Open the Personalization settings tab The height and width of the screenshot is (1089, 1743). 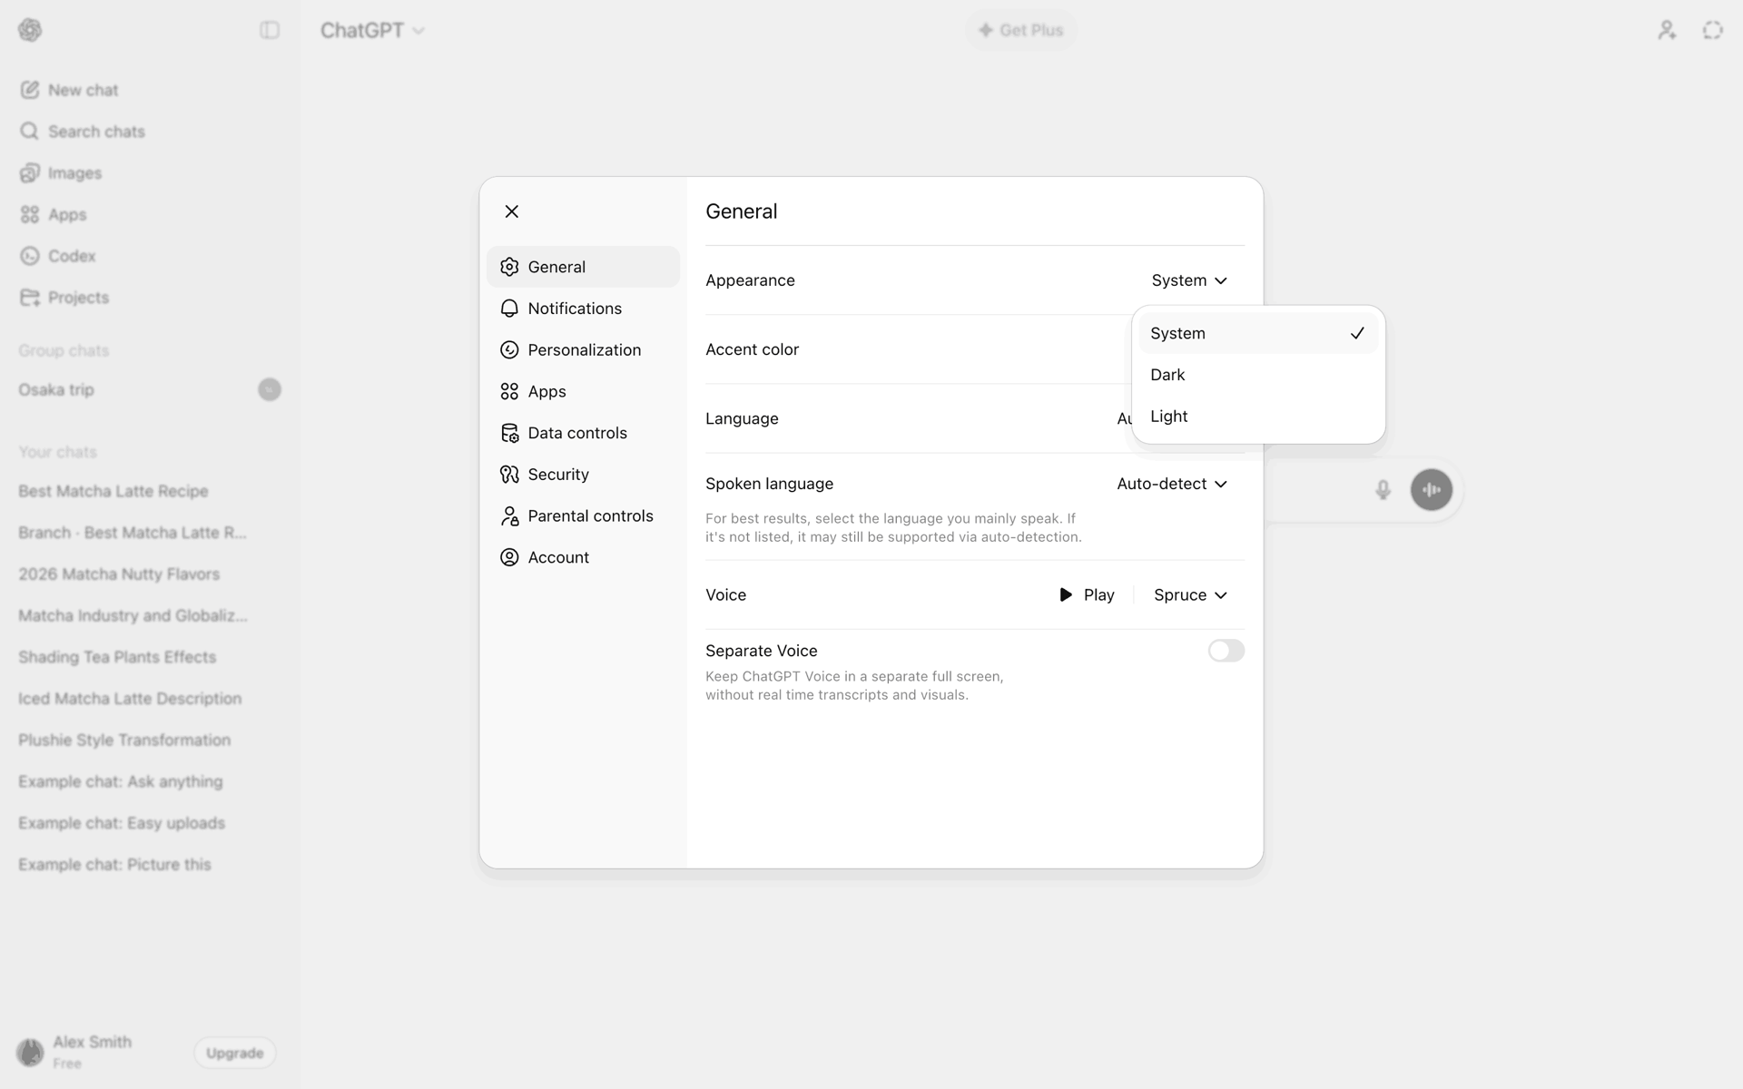click(x=583, y=350)
